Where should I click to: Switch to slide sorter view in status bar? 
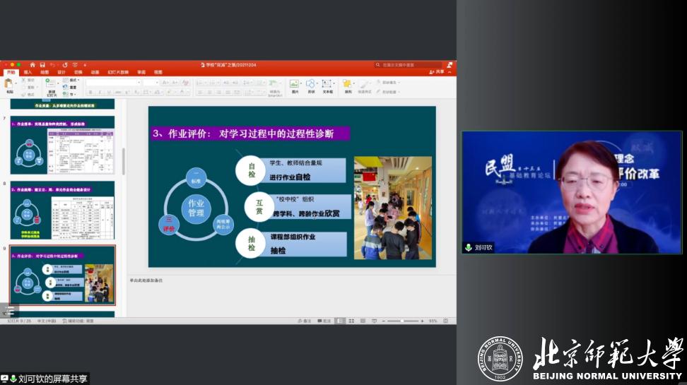pyautogui.click(x=351, y=321)
